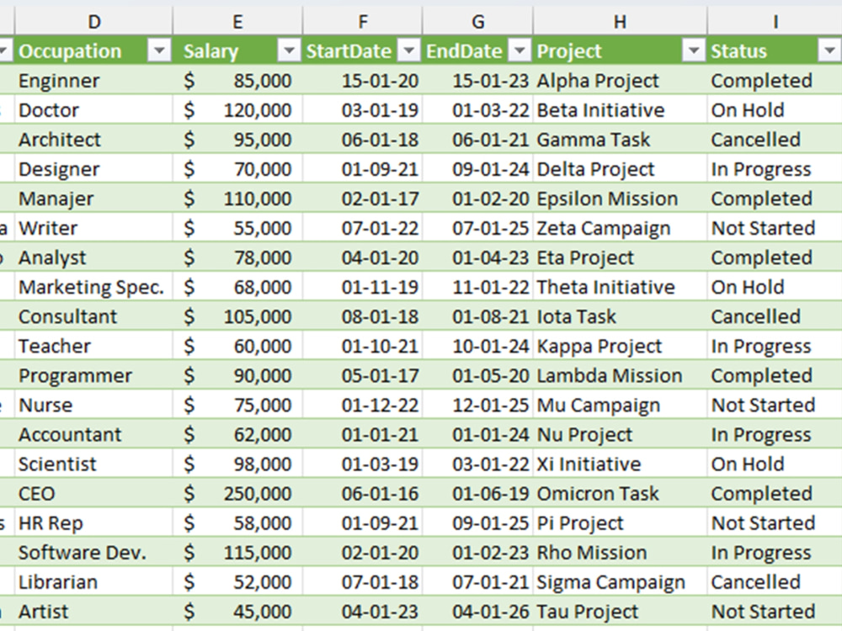Select the Designer occupation cell

click(x=94, y=169)
